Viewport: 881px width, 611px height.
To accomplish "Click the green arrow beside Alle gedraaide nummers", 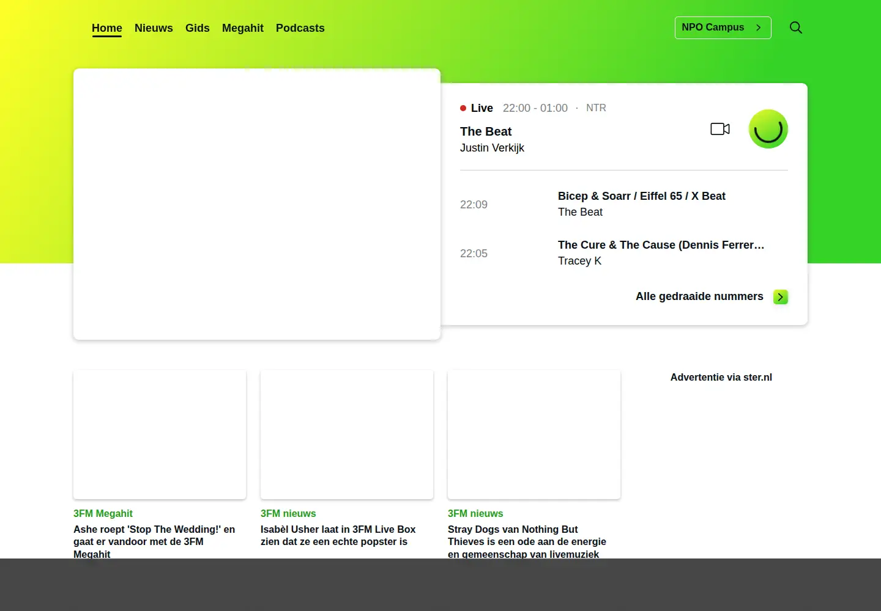I will click(x=781, y=297).
